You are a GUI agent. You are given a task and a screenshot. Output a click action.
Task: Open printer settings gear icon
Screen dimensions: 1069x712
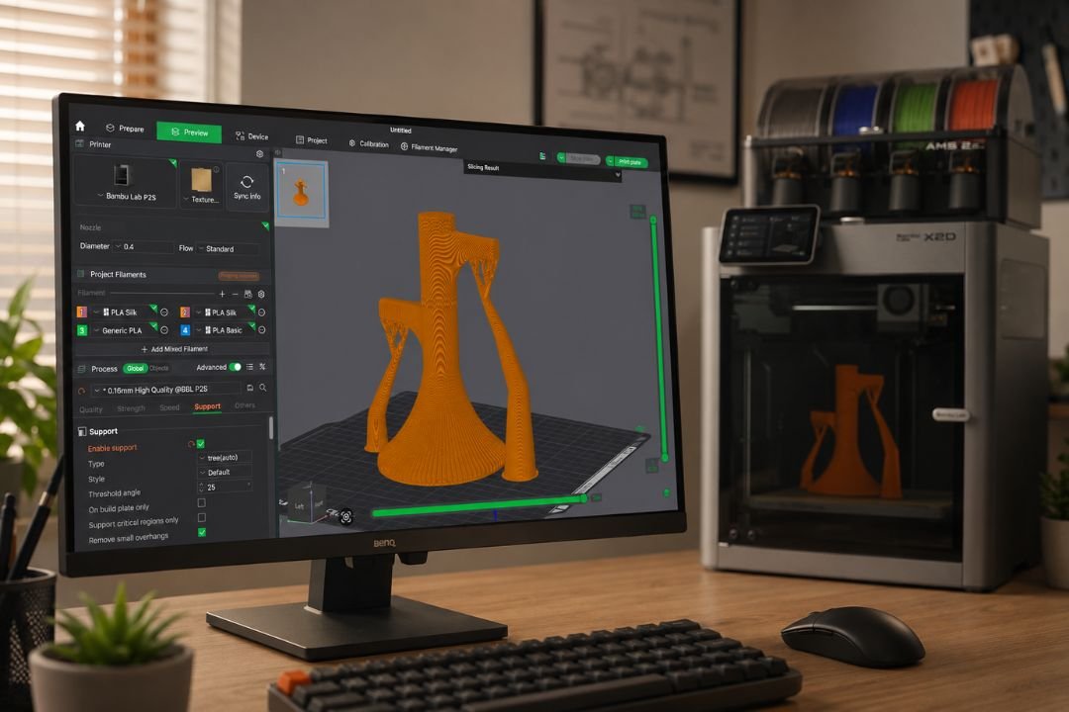259,154
